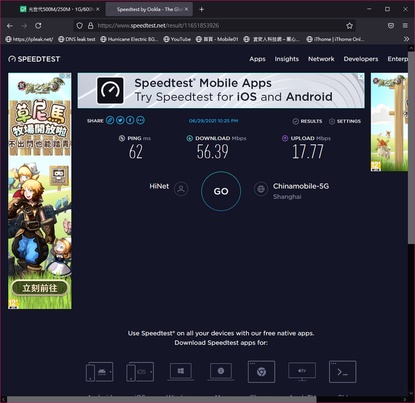Open the Pocket save icon
Image resolution: width=415 pixels, height=403 pixels.
(391, 26)
